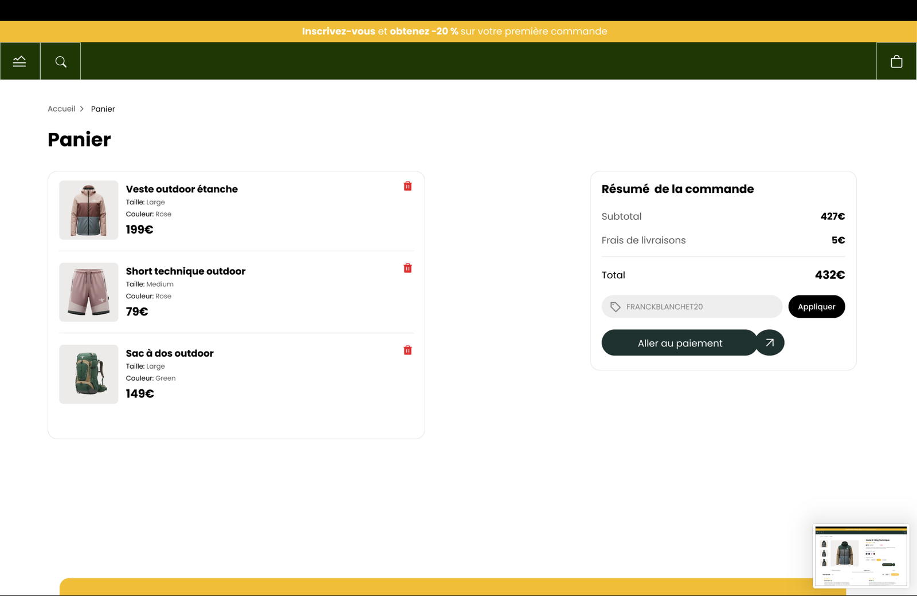
Task: Open the screenshot preview thumbnail
Action: click(860, 556)
